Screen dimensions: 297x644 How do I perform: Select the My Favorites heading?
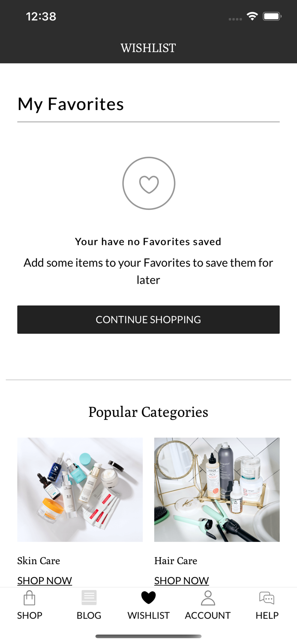71,103
